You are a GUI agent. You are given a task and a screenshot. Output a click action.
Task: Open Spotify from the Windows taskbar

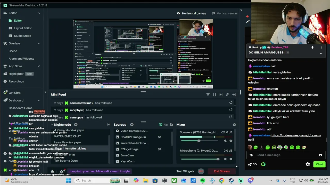[203, 181]
